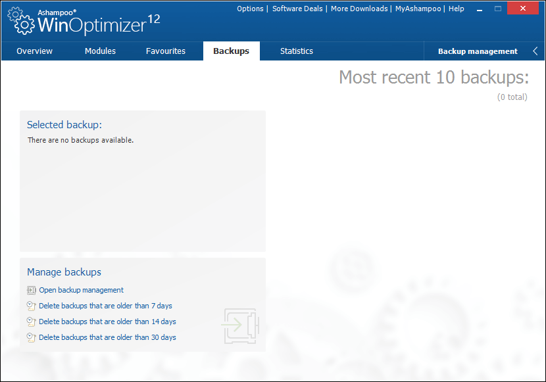
Task: Click the 'Manage backups' heading
Action: (x=64, y=272)
